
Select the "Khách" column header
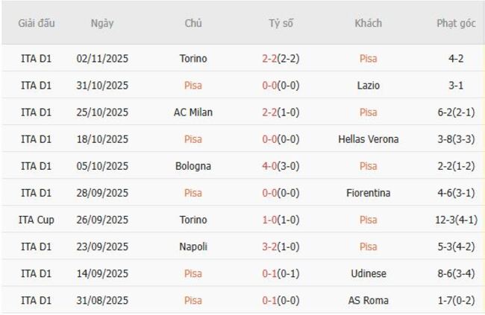pyautogui.click(x=368, y=23)
